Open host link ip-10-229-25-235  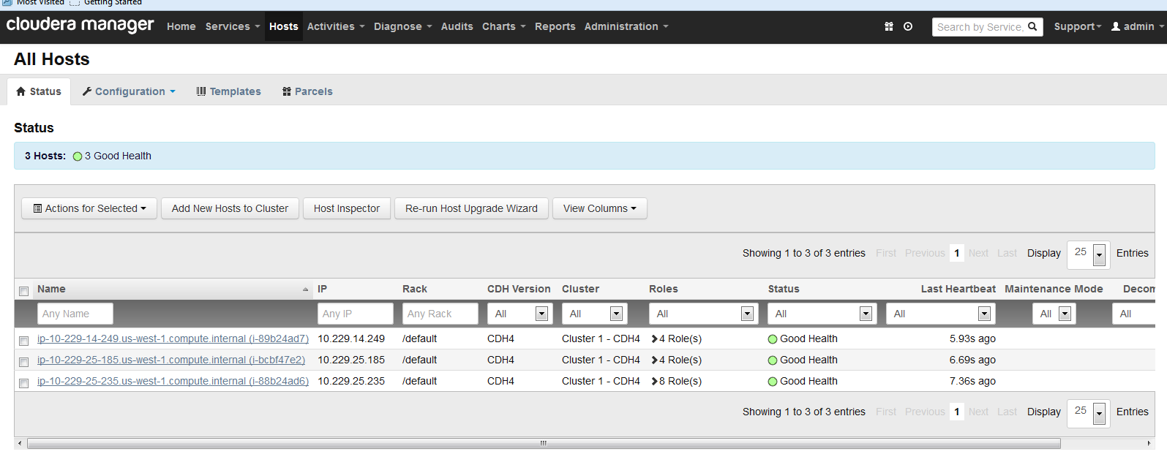[x=173, y=381]
